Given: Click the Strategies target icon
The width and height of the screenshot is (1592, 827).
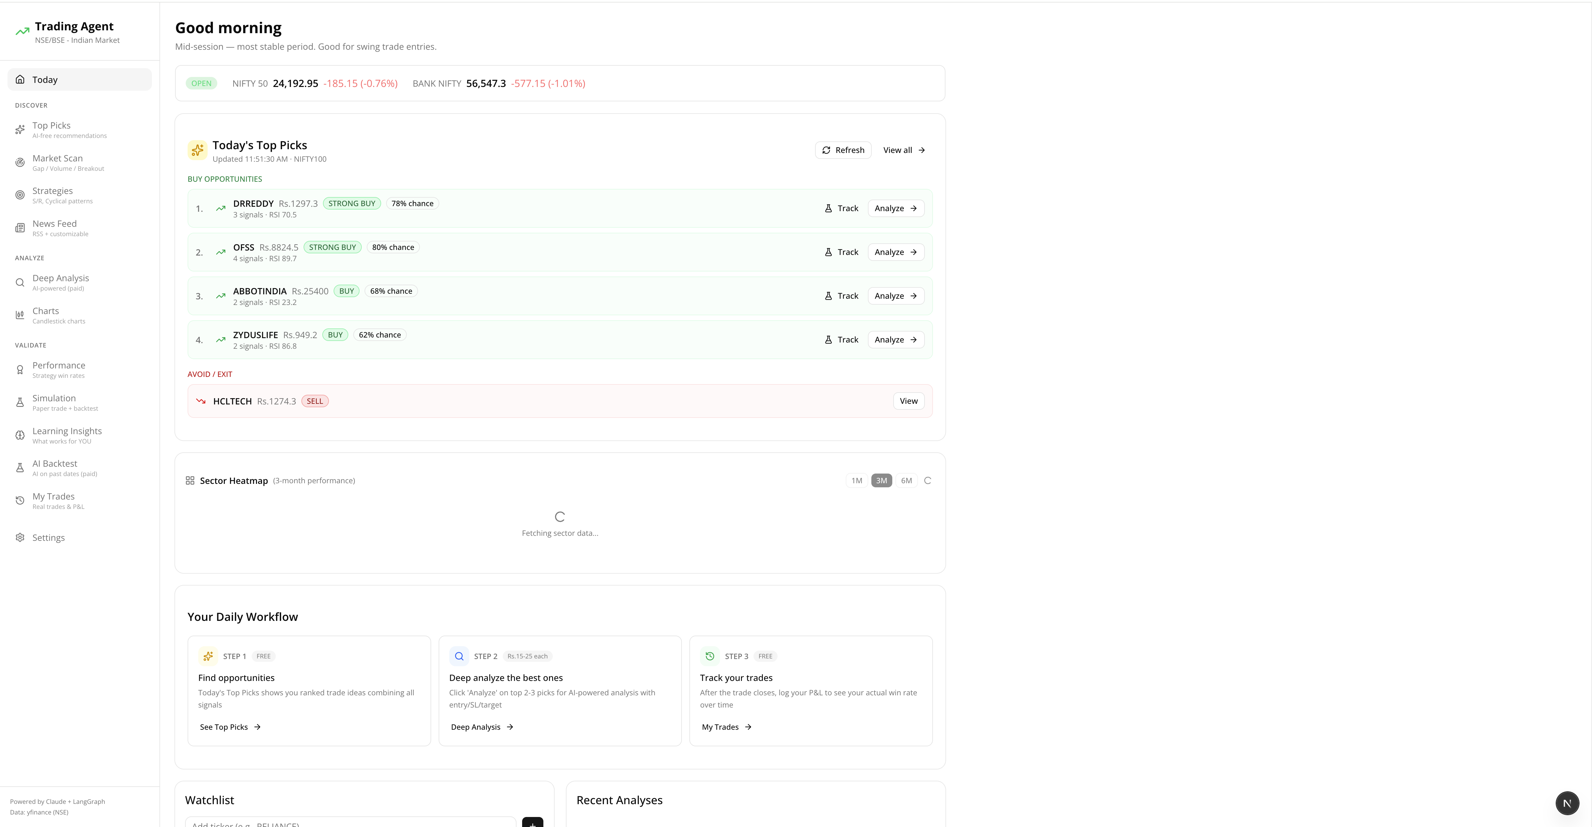Looking at the screenshot, I should 20,195.
